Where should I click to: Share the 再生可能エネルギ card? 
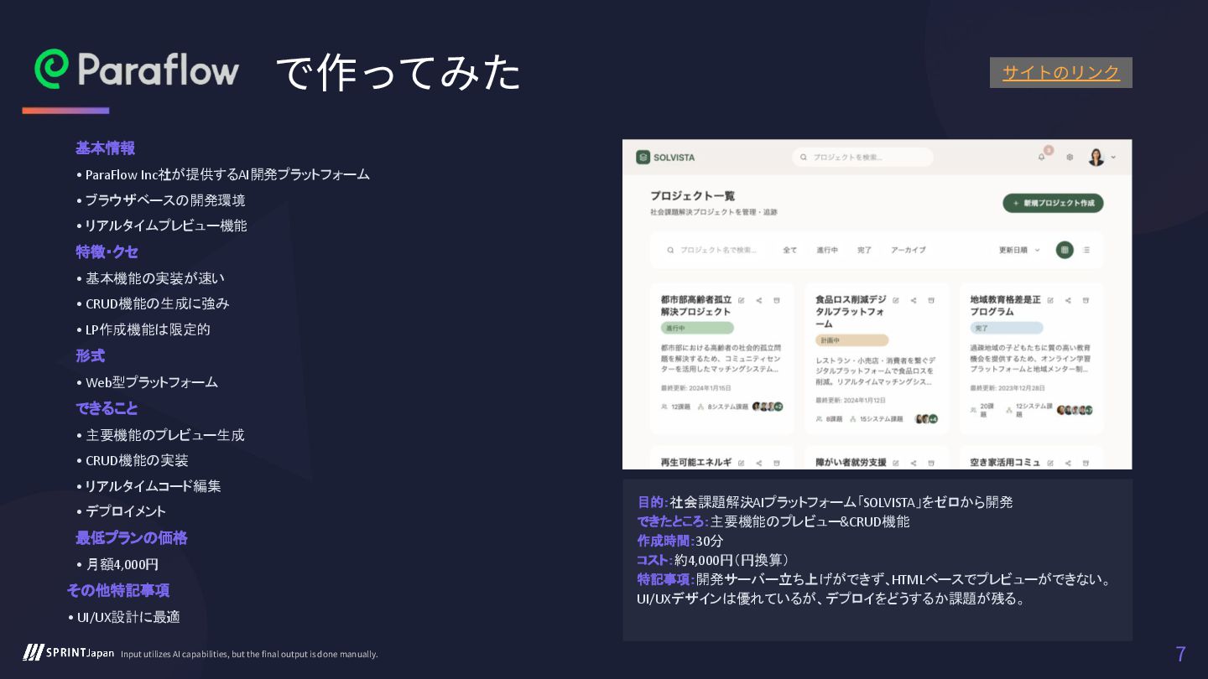[x=759, y=463]
